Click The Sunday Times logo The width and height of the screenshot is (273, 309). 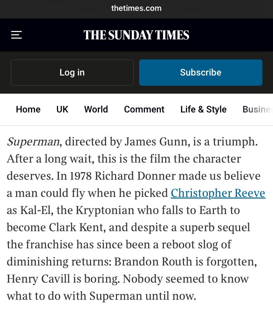[x=136, y=35]
